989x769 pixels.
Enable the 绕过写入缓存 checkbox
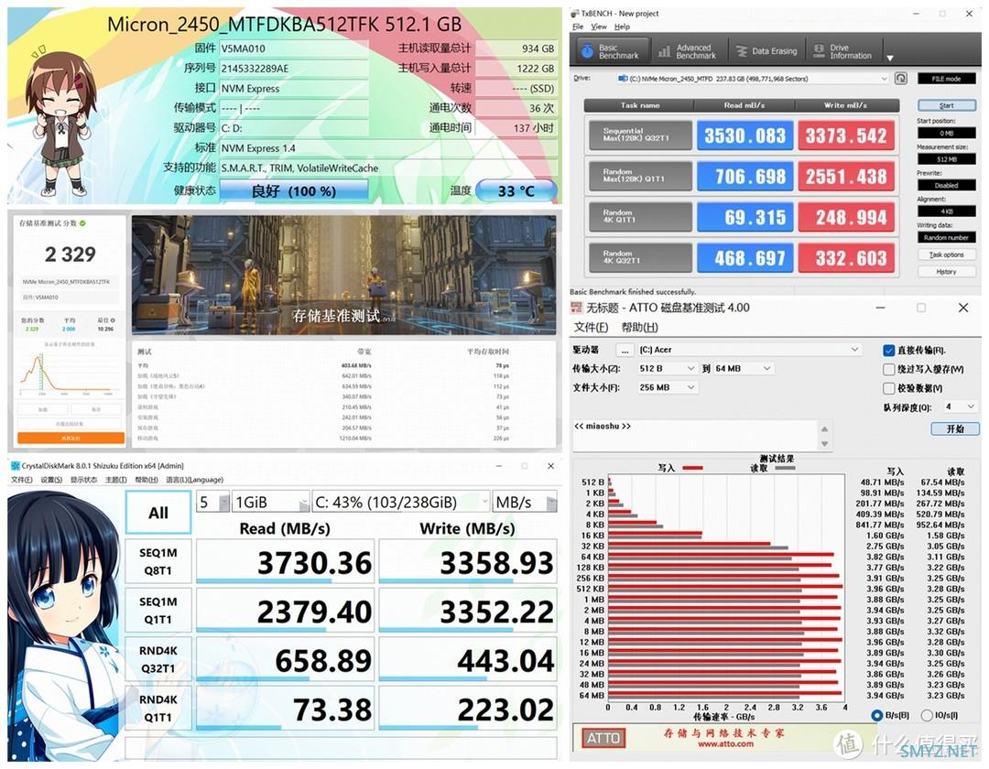[x=888, y=369]
